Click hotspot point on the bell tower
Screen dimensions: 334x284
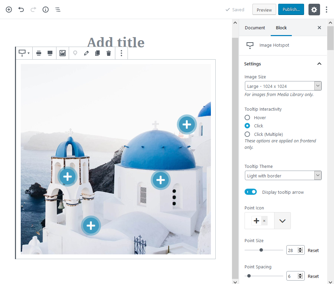67,177
